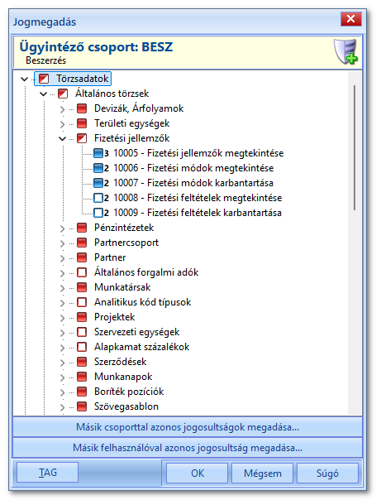The width and height of the screenshot is (376, 500).
Task: Expand the Projektek node
Action: pos(63,318)
